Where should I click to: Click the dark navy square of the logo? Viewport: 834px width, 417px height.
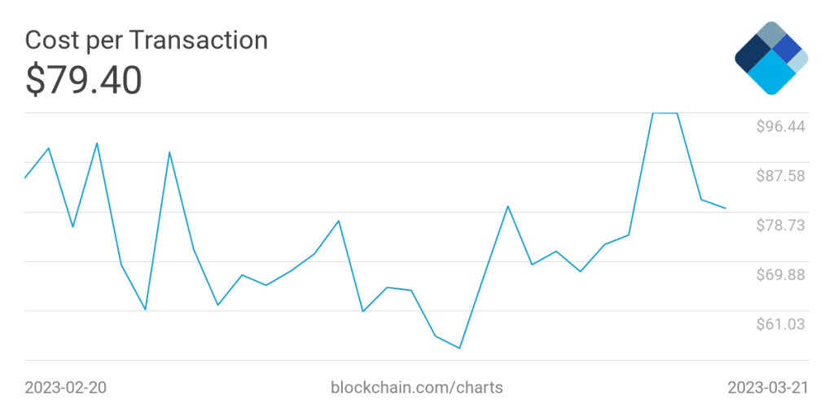coord(753,57)
